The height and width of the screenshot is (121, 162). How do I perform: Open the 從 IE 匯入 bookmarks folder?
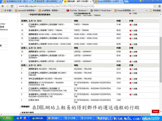pos(7,10)
